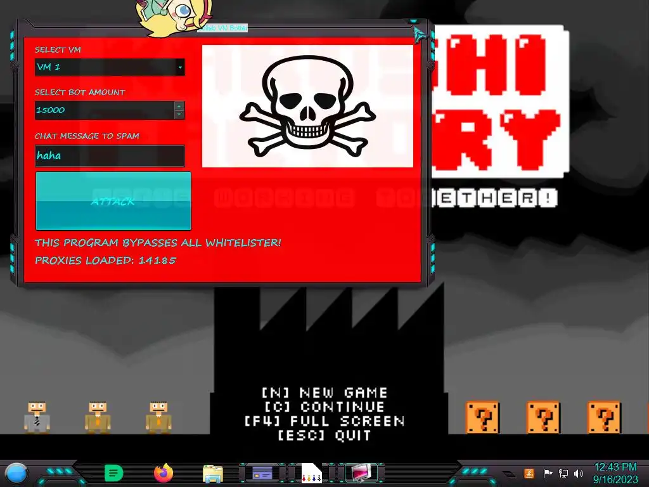Click the SELECT BOT AMOUNT label
Viewport: 649px width, 487px height.
point(80,93)
